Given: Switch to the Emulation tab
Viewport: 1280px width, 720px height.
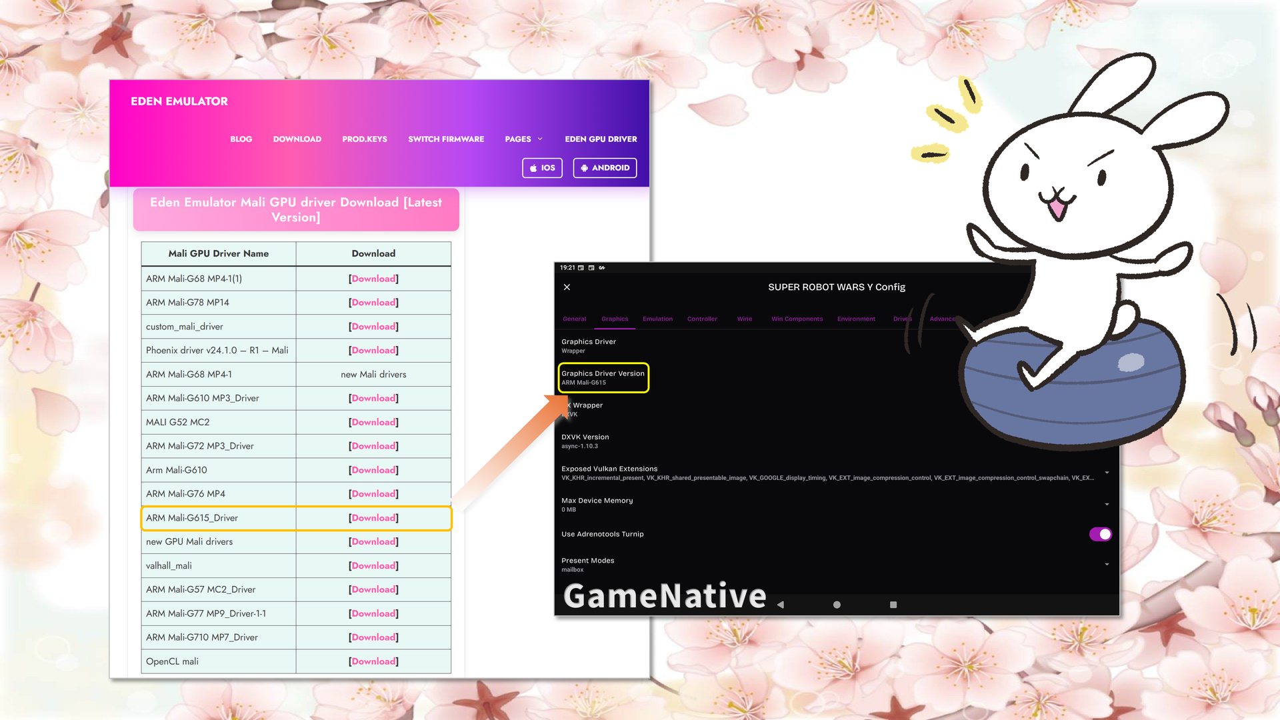Looking at the screenshot, I should 657,319.
